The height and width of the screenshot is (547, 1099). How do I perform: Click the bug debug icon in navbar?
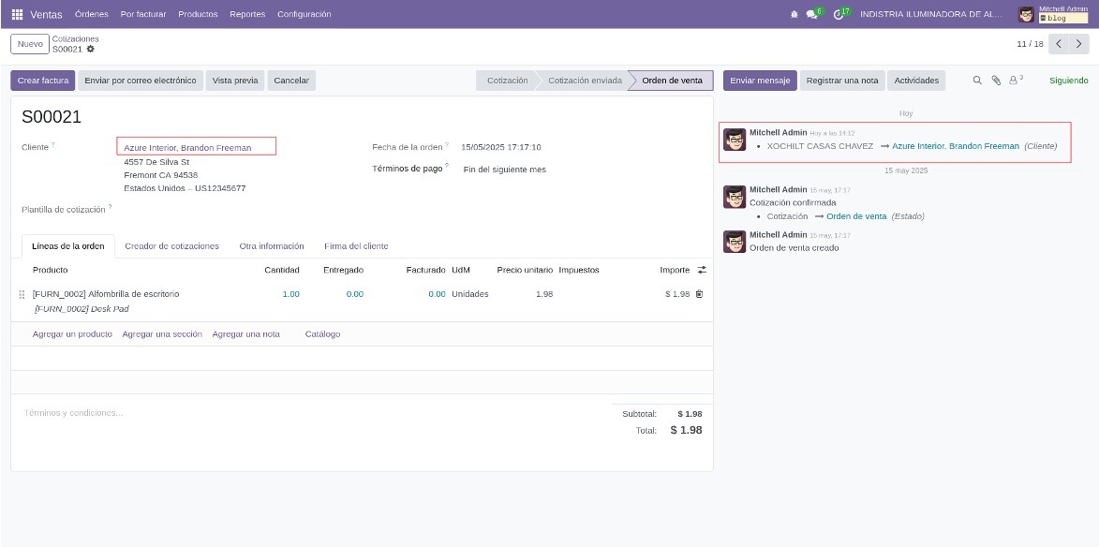(x=795, y=14)
